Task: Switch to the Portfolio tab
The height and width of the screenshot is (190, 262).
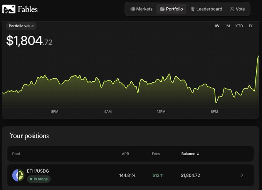Action: [x=171, y=9]
